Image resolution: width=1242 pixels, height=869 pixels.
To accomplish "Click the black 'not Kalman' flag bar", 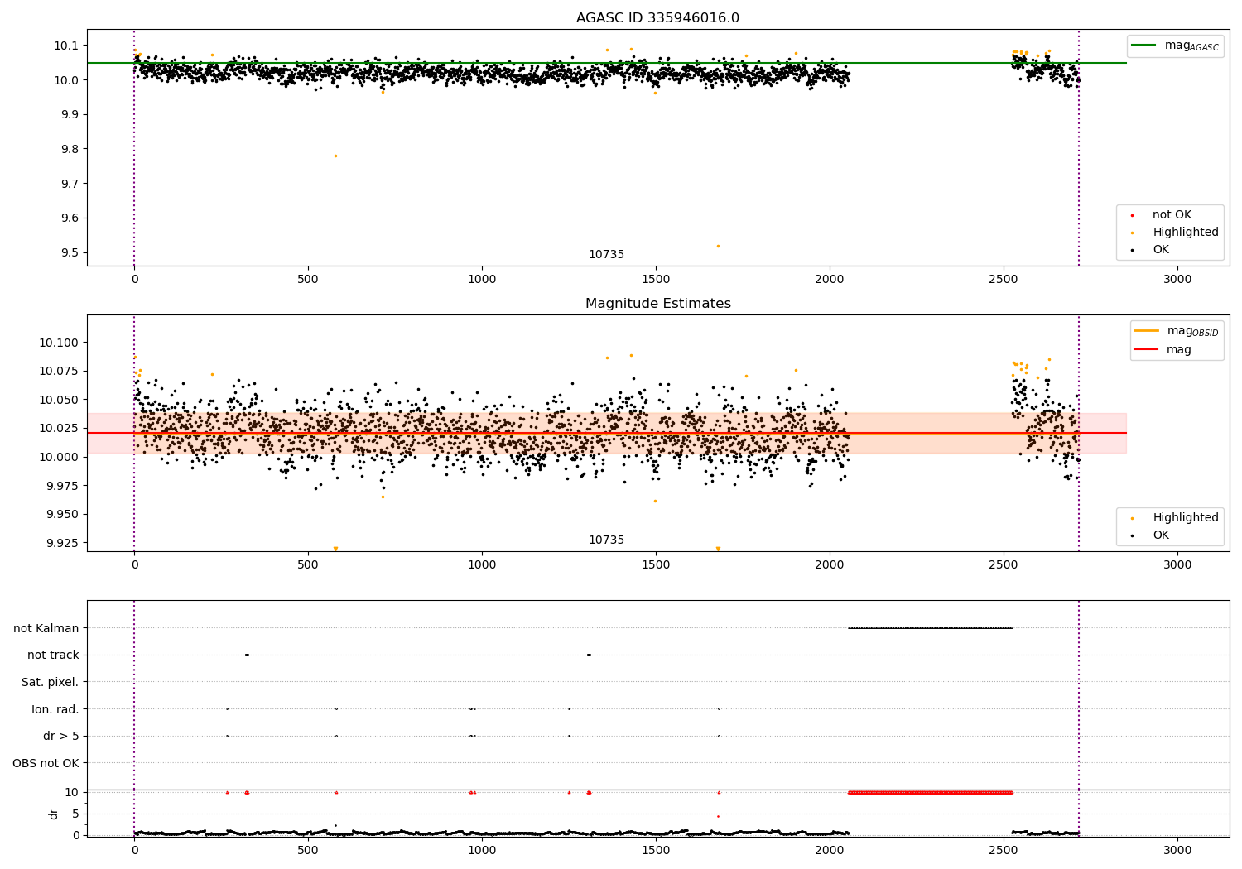I will 930,627.
